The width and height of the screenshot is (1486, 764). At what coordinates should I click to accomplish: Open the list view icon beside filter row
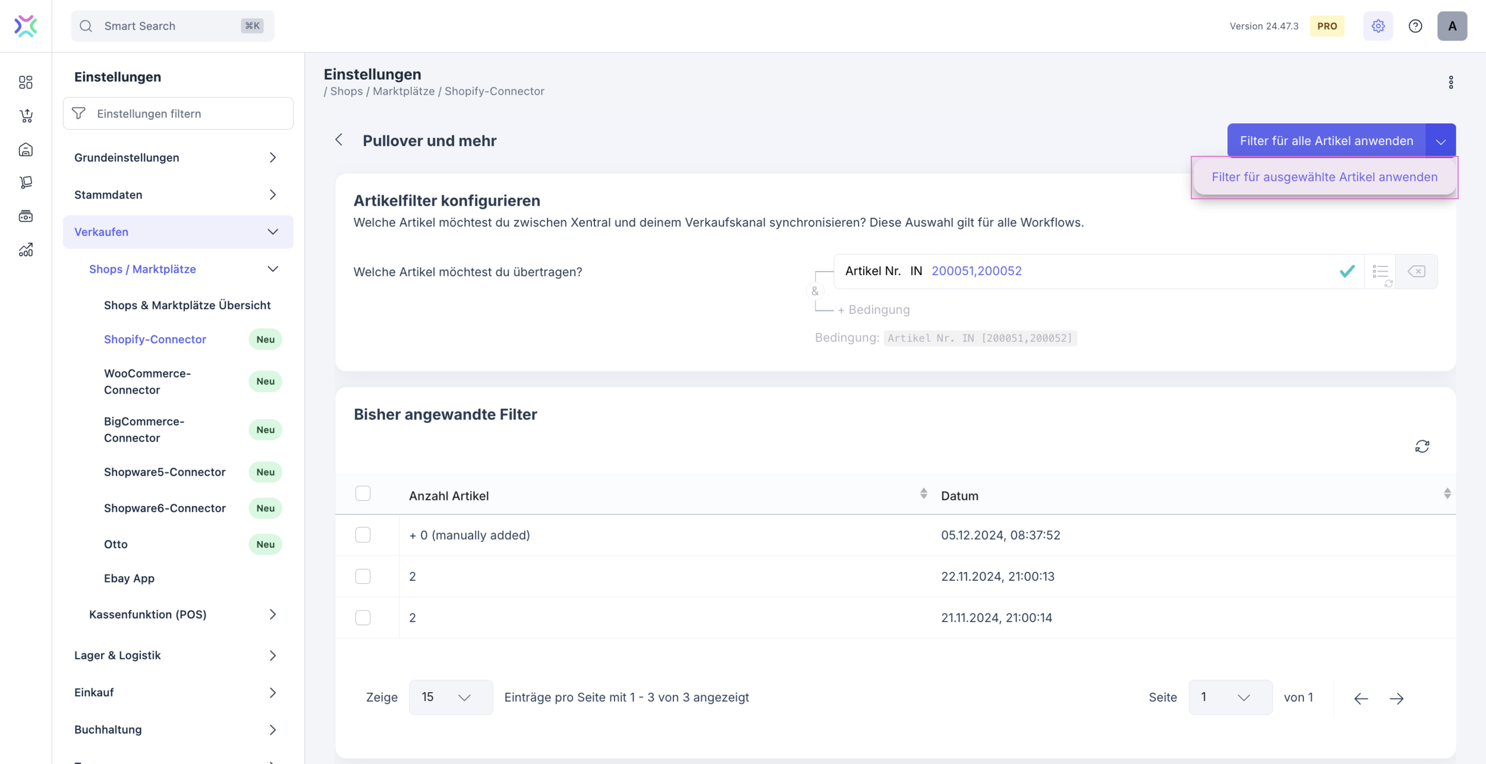click(x=1380, y=272)
